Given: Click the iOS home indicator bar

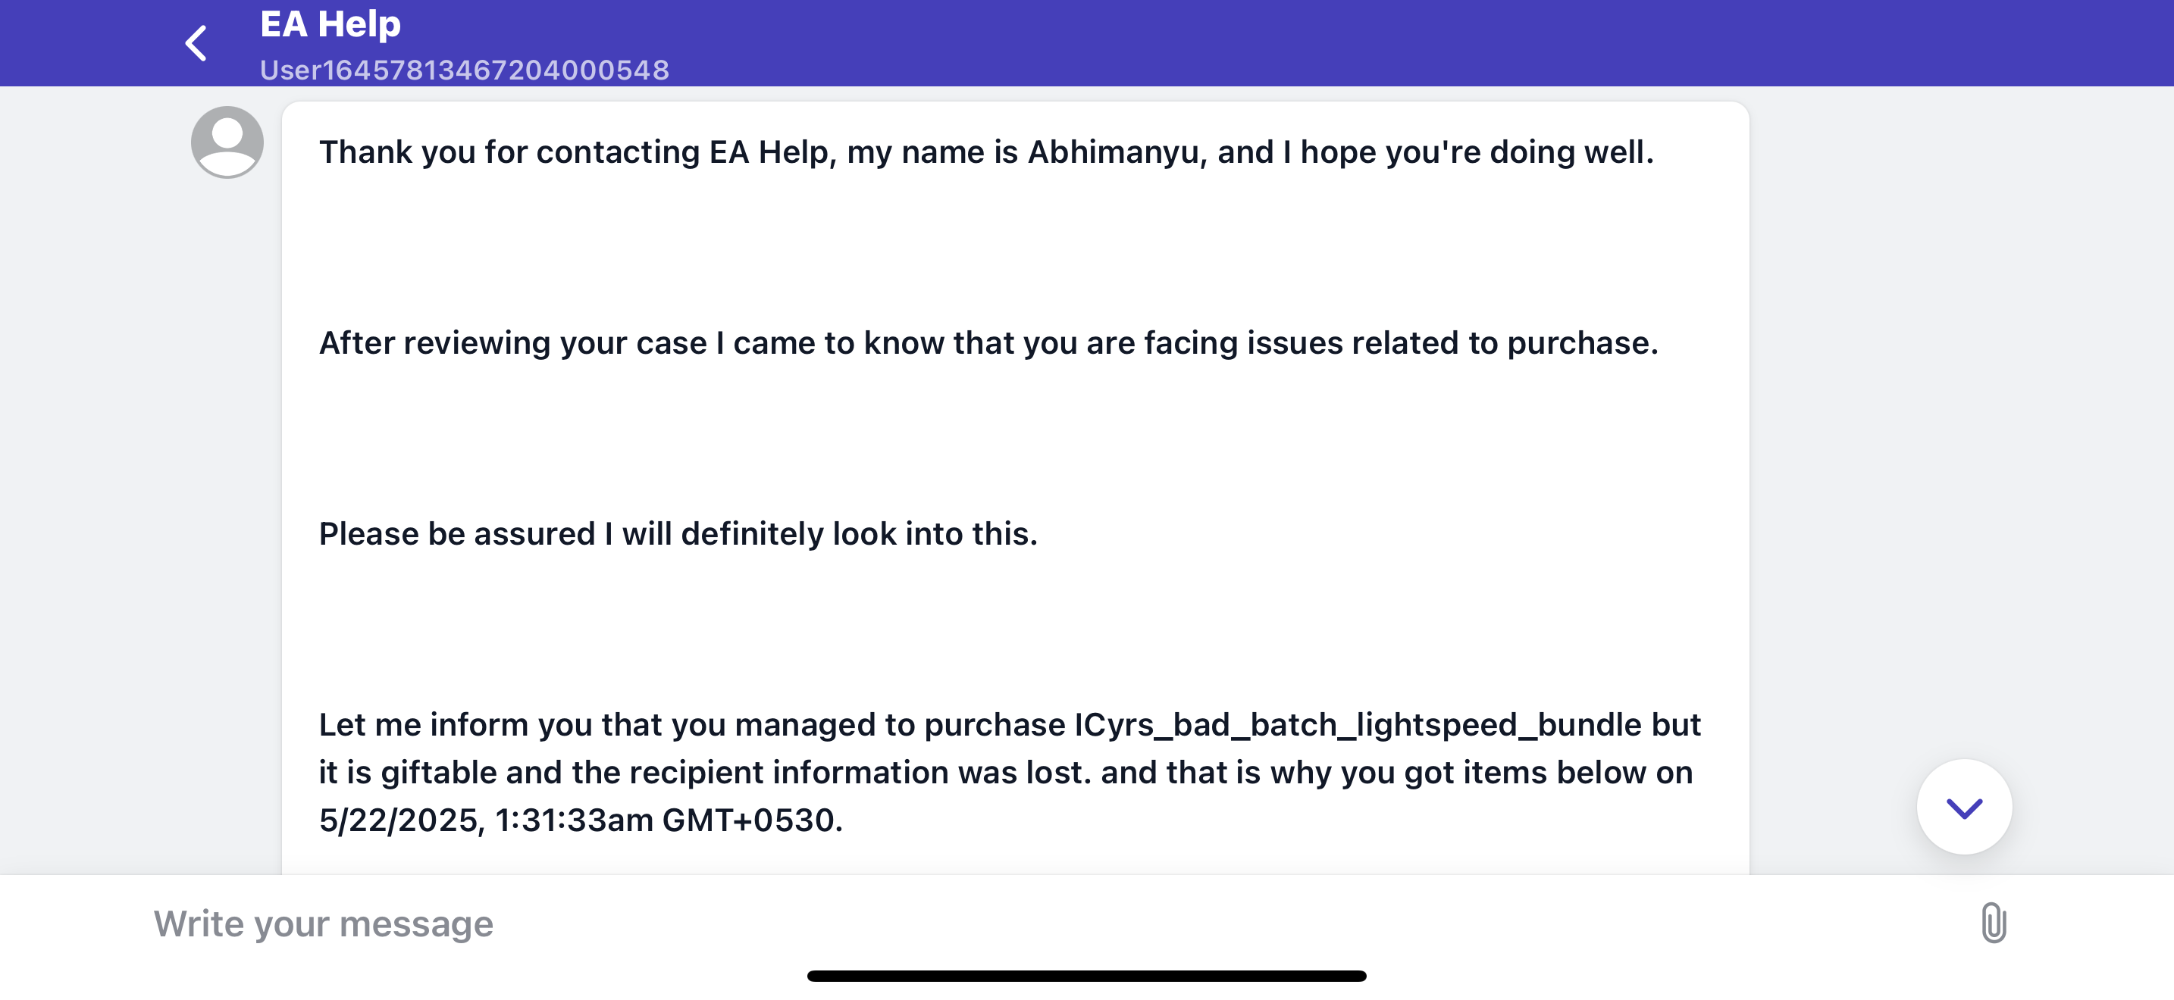Looking at the screenshot, I should click(x=1086, y=976).
